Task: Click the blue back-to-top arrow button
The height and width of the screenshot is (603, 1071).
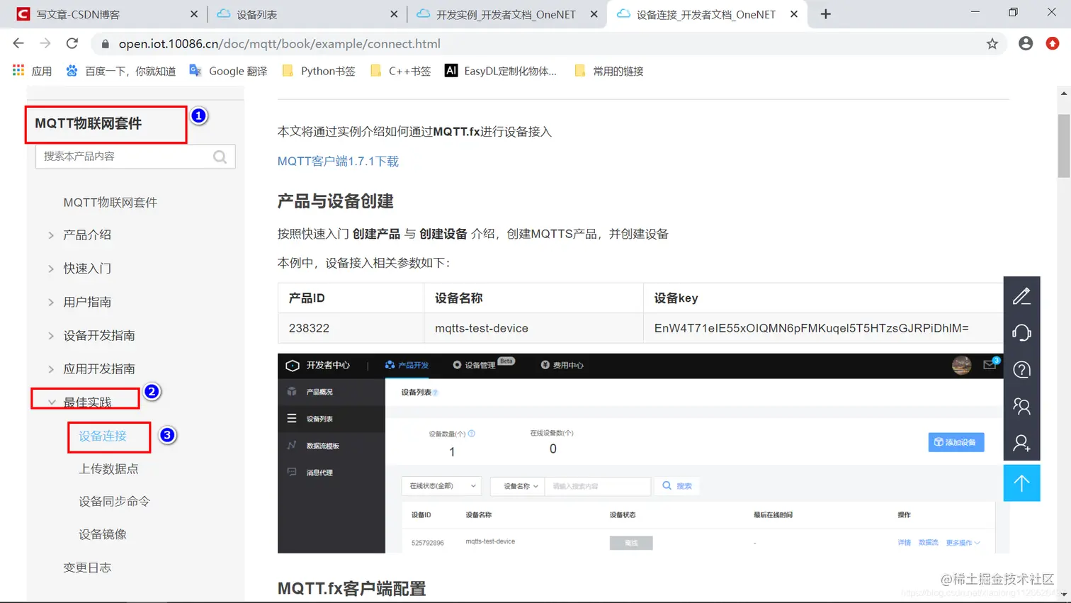Action: [1021, 483]
